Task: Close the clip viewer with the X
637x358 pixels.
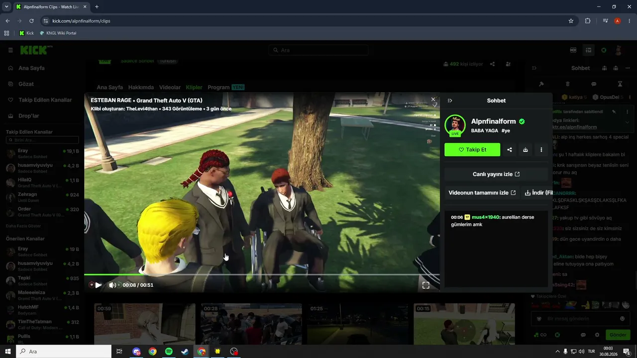Action: 433,99
